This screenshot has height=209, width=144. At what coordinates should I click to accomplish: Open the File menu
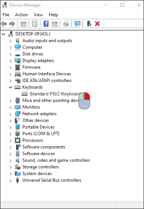6,15
